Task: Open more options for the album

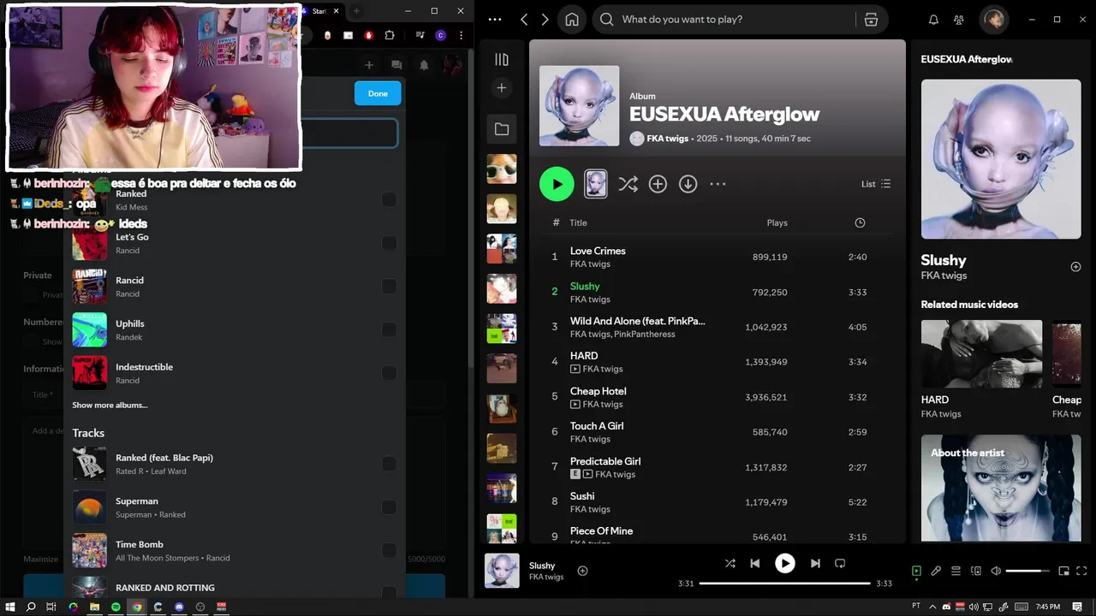Action: tap(718, 184)
